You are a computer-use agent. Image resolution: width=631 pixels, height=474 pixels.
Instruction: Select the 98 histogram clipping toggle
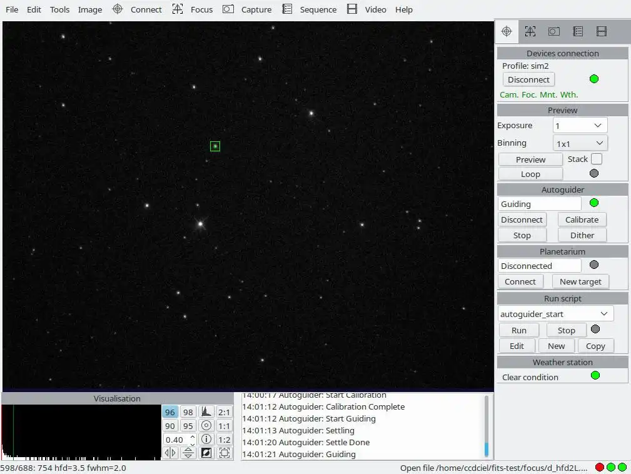(188, 412)
